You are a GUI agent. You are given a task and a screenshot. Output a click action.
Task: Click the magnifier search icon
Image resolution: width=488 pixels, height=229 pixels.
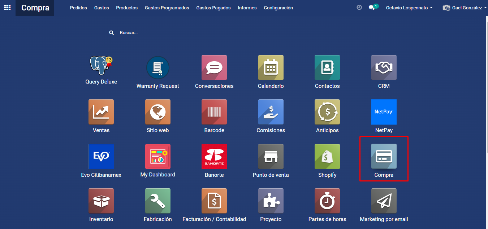tap(111, 33)
